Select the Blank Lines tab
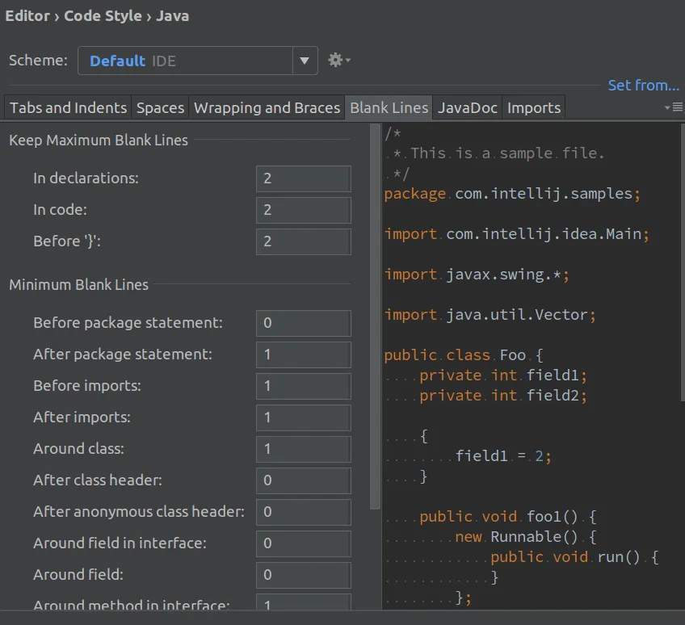This screenshot has height=625, width=685. (389, 107)
